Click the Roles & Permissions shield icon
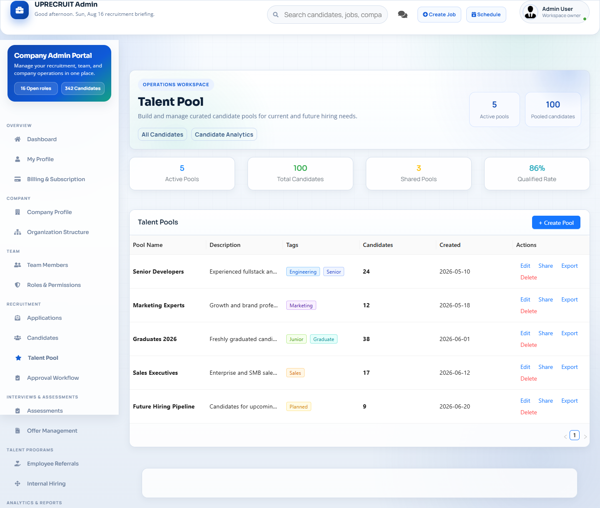The width and height of the screenshot is (600, 508). [17, 285]
